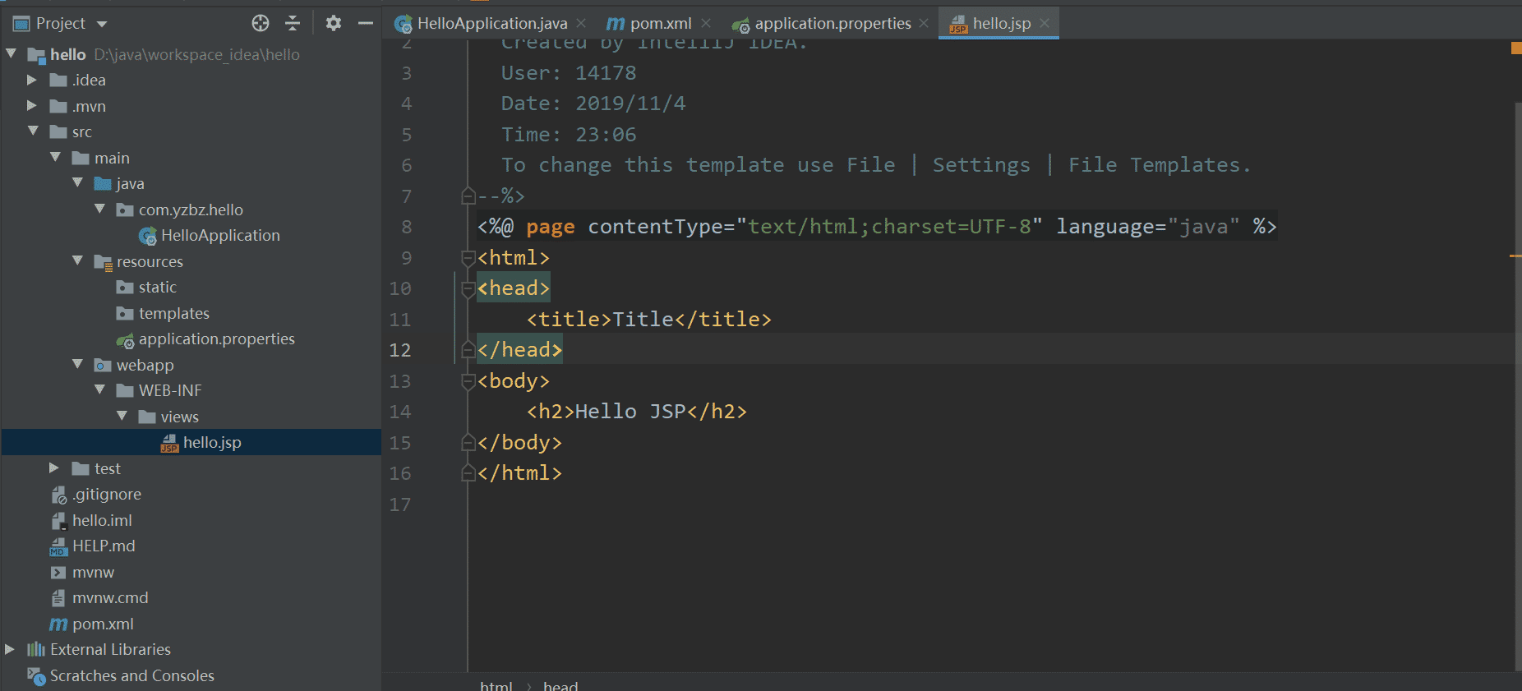Viewport: 1522px width, 691px height.
Task: Toggle fold marker on the html tag line
Action: tap(468, 258)
